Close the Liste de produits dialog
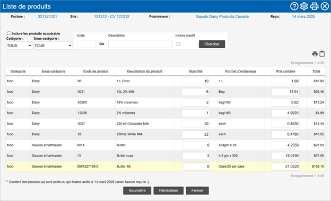331x201 pixels. (x=325, y=6)
